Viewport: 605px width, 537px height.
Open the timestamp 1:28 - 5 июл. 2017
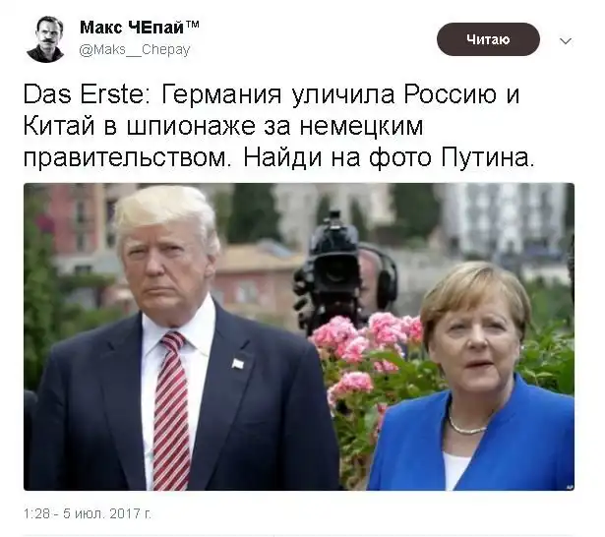click(x=88, y=513)
